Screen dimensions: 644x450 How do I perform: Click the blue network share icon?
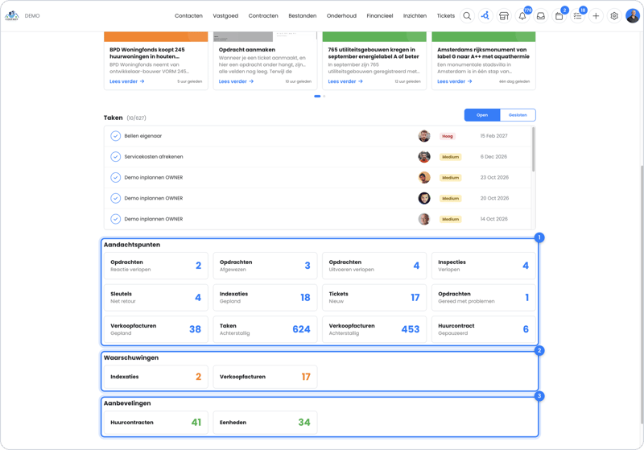pos(485,16)
